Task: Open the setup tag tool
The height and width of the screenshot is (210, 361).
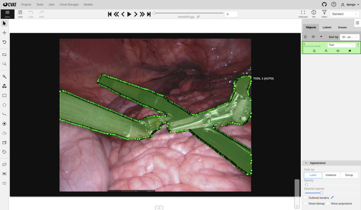Action: 4,152
